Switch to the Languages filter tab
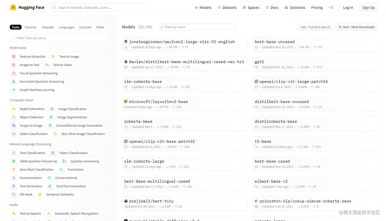Screen dimensions: 386x221 coord(67,27)
